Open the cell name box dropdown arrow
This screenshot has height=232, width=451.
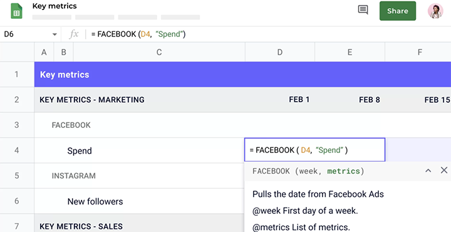[x=54, y=34]
